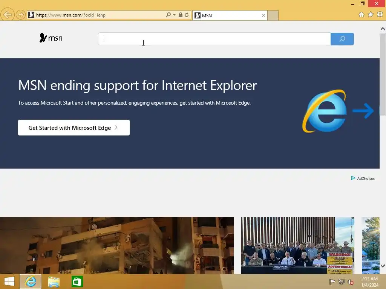The width and height of the screenshot is (386, 289).
Task: Open the burning apartment building news image
Action: 117,245
